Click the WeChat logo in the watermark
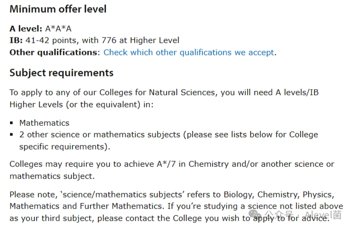The height and width of the screenshot is (229, 353). 255,214
